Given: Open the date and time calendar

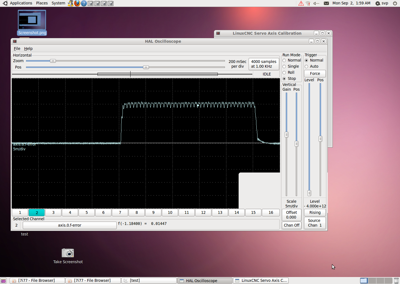Looking at the screenshot, I should pos(351,3).
